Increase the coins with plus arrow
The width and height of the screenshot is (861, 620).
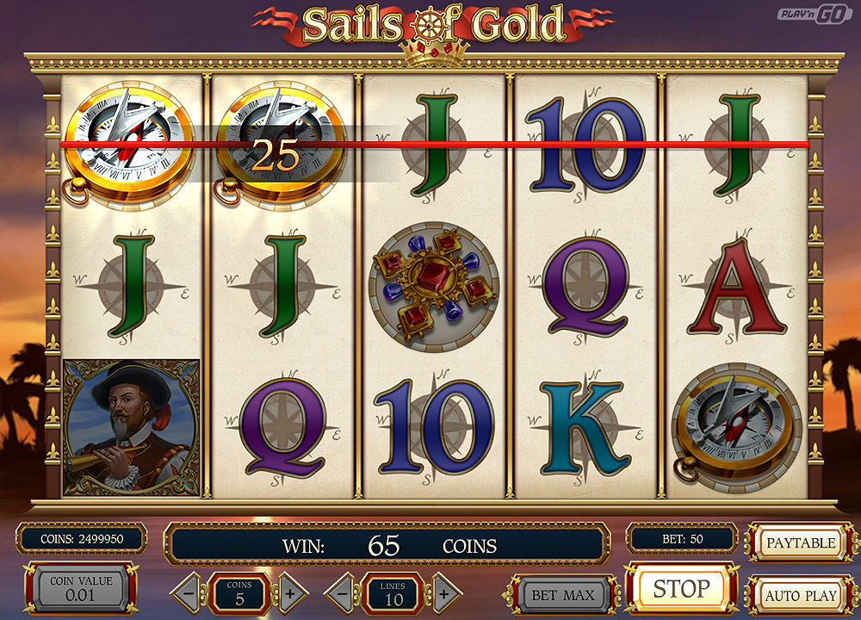point(290,593)
